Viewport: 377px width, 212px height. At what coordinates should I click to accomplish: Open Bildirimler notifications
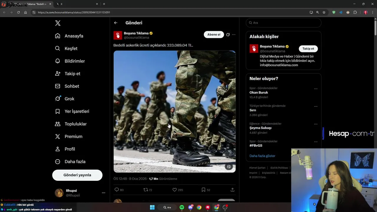[x=70, y=61]
